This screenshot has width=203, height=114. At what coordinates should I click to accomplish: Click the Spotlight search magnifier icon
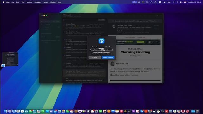point(178,2)
